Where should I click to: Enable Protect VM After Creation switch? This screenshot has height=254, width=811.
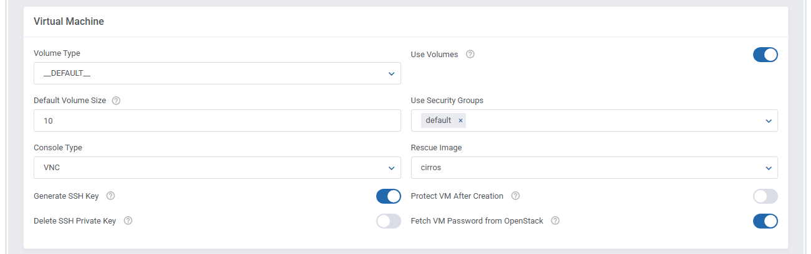click(x=765, y=196)
